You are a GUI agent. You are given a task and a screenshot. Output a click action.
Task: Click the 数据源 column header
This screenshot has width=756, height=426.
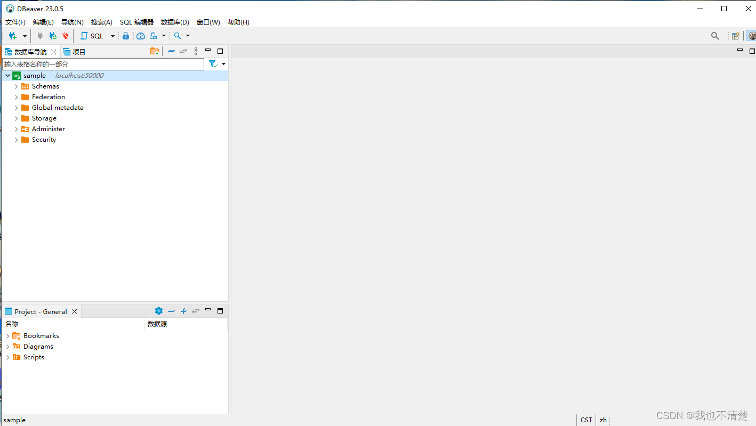[186, 324]
